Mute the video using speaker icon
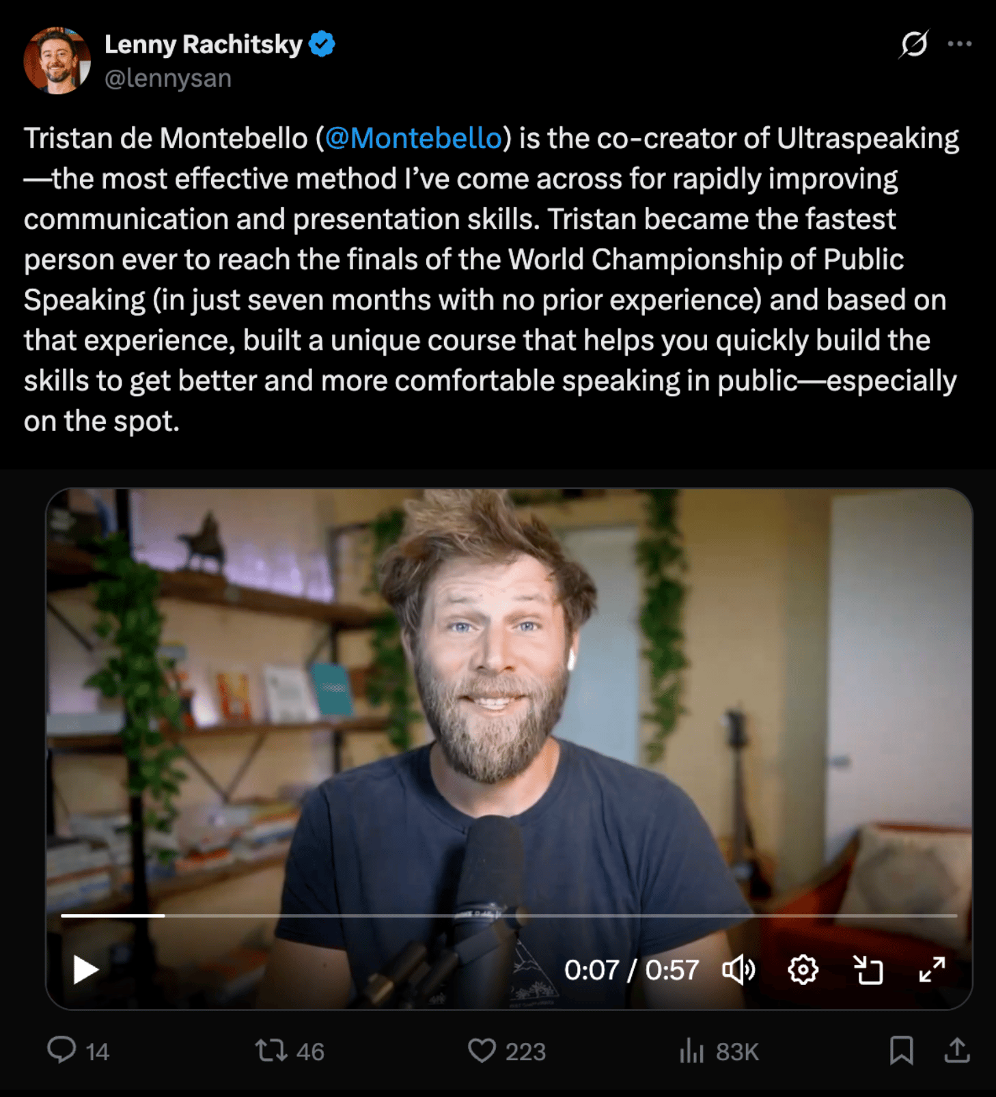 [738, 969]
